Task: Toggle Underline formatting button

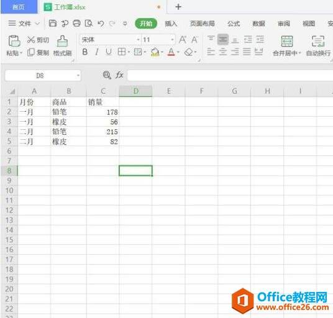Action: pyautogui.click(x=109, y=52)
